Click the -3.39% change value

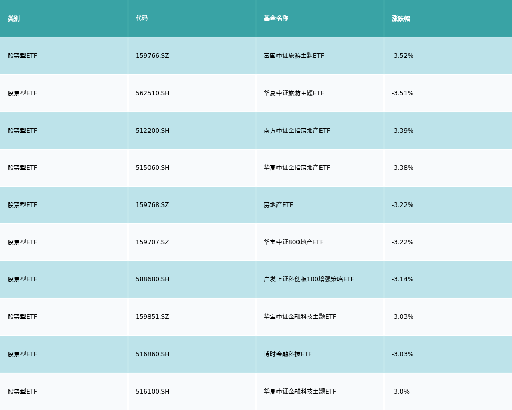click(x=402, y=131)
